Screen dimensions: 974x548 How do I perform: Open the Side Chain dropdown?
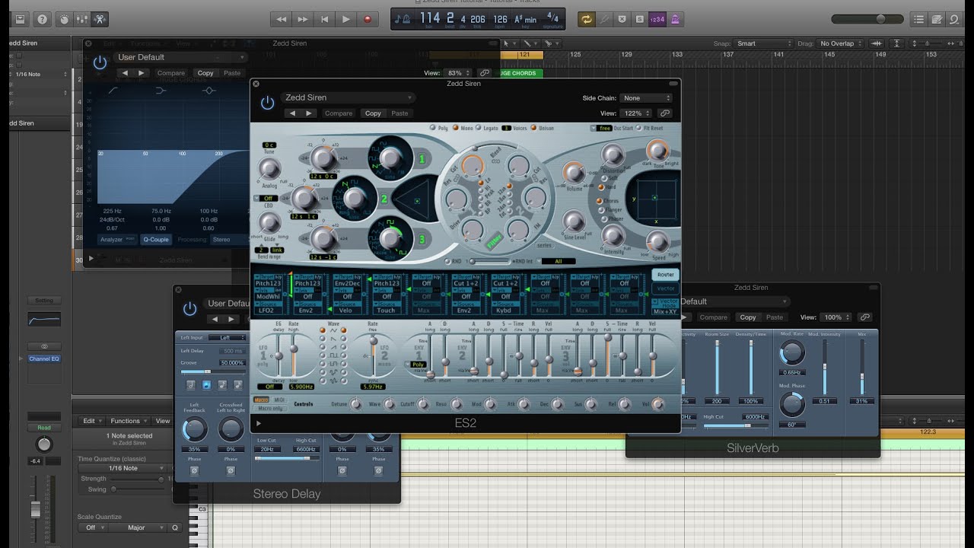[646, 98]
